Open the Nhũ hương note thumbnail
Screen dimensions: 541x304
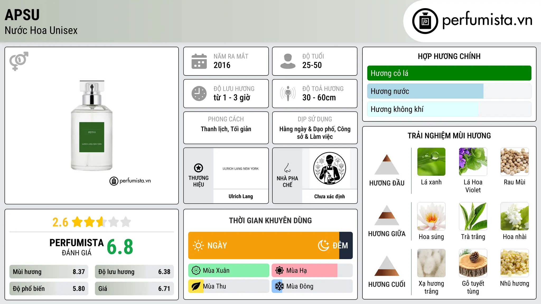coord(515,263)
